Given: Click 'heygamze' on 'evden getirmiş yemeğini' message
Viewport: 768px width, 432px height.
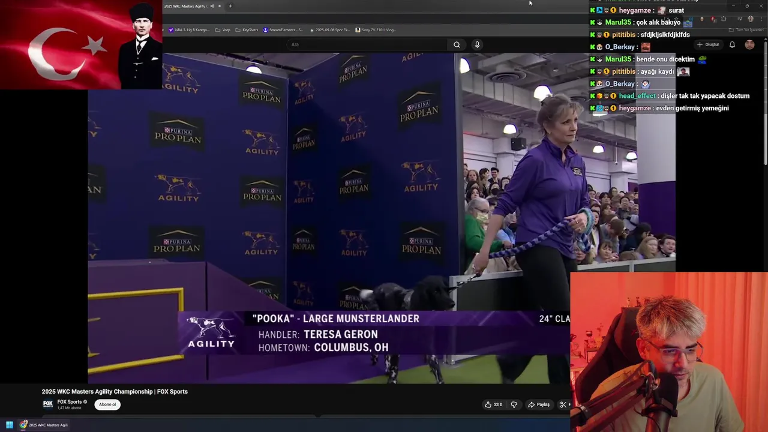Looking at the screenshot, I should 635,108.
